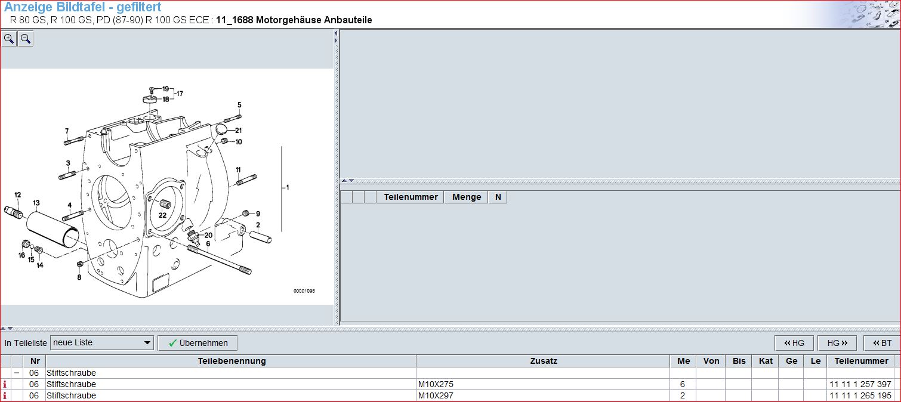Click info icon for Stiftschraube M10X275
This screenshot has width=901, height=402.
(5, 385)
